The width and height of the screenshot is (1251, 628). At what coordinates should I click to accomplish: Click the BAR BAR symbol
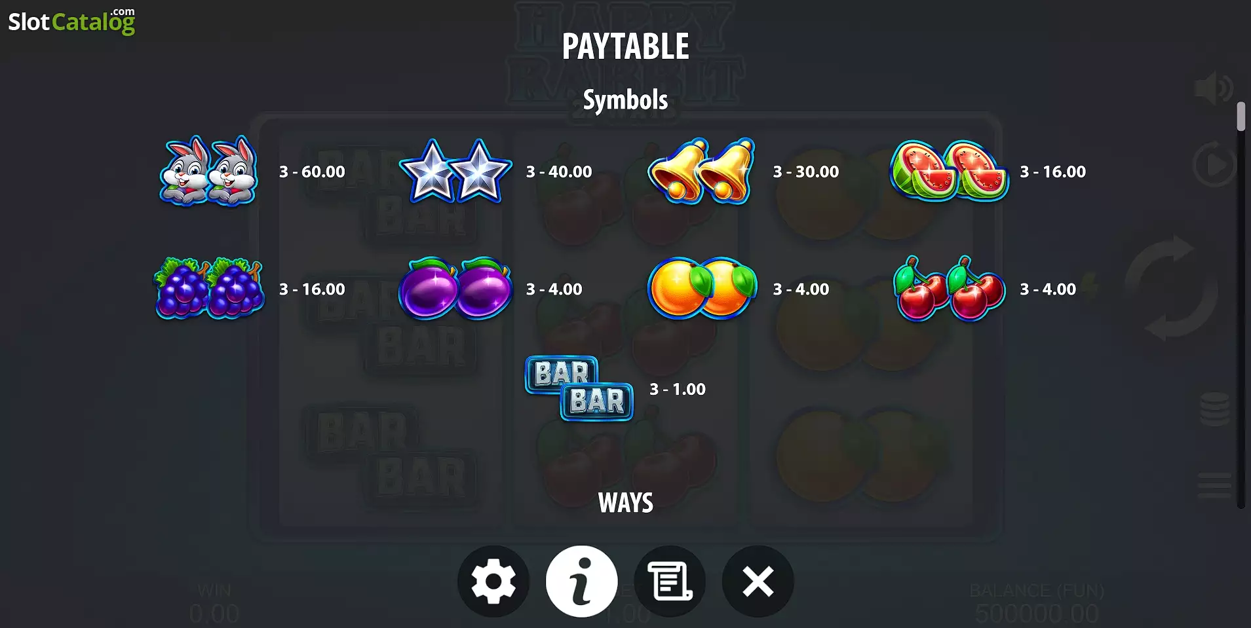click(579, 388)
